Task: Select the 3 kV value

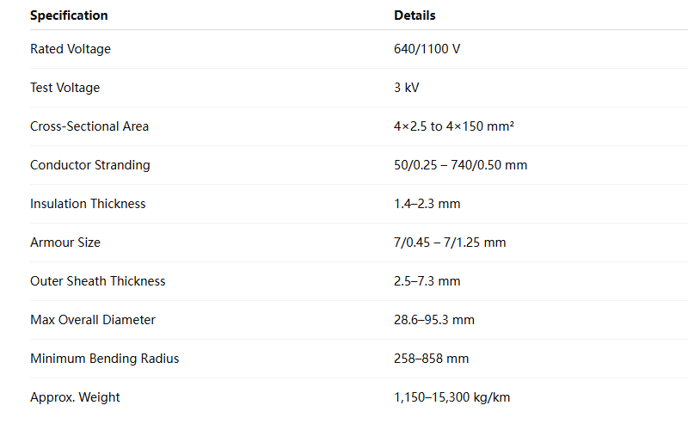Action: [x=406, y=88]
